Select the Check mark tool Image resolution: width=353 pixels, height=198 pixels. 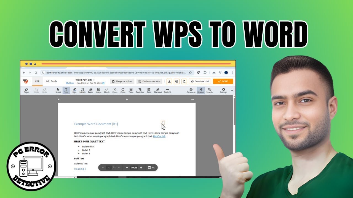107,90
